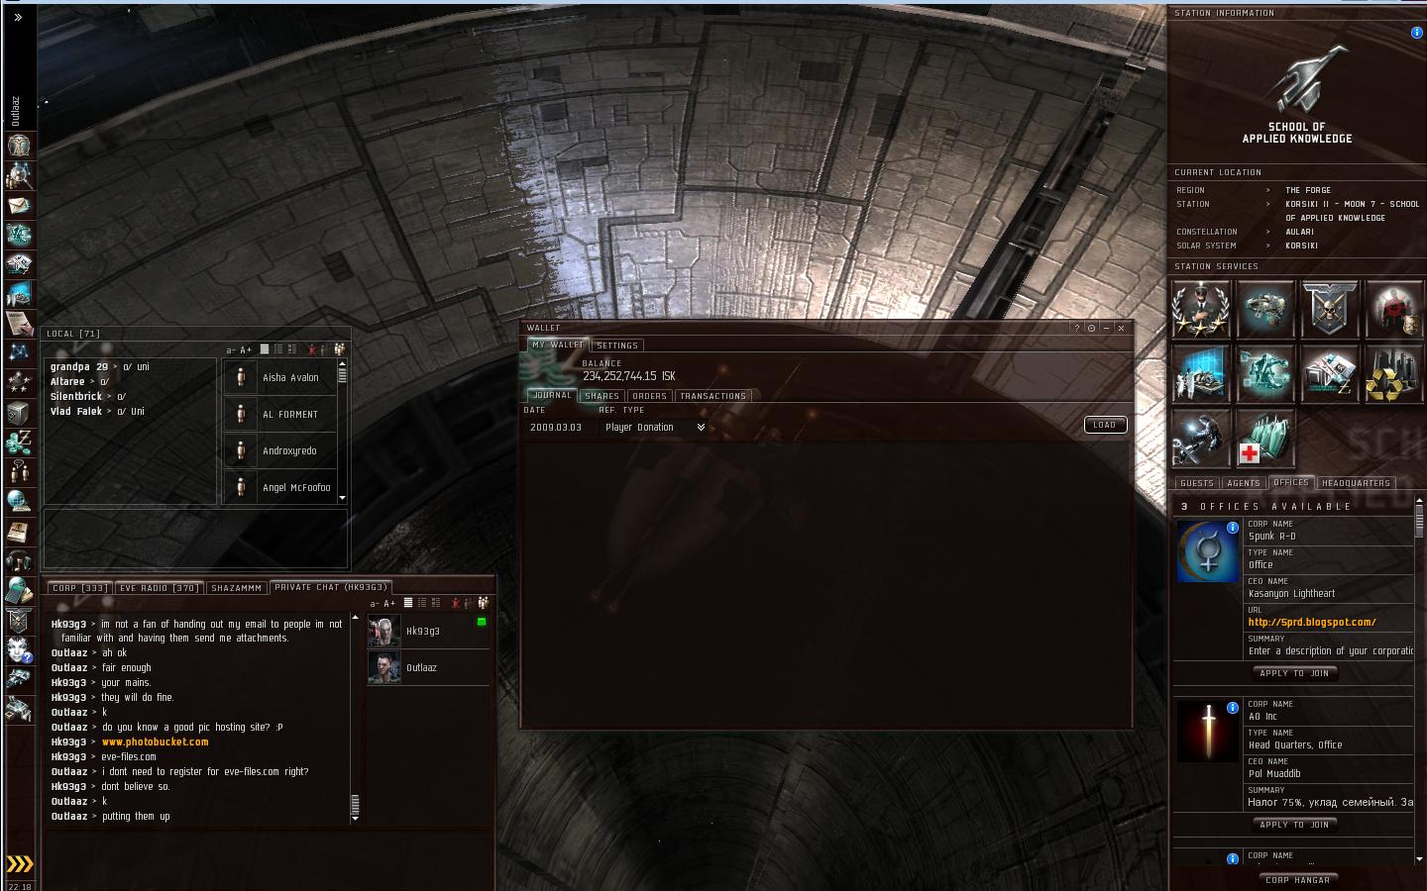This screenshot has height=891, width=1427.
Task: Open the medical cloning station service
Action: coord(1265,438)
